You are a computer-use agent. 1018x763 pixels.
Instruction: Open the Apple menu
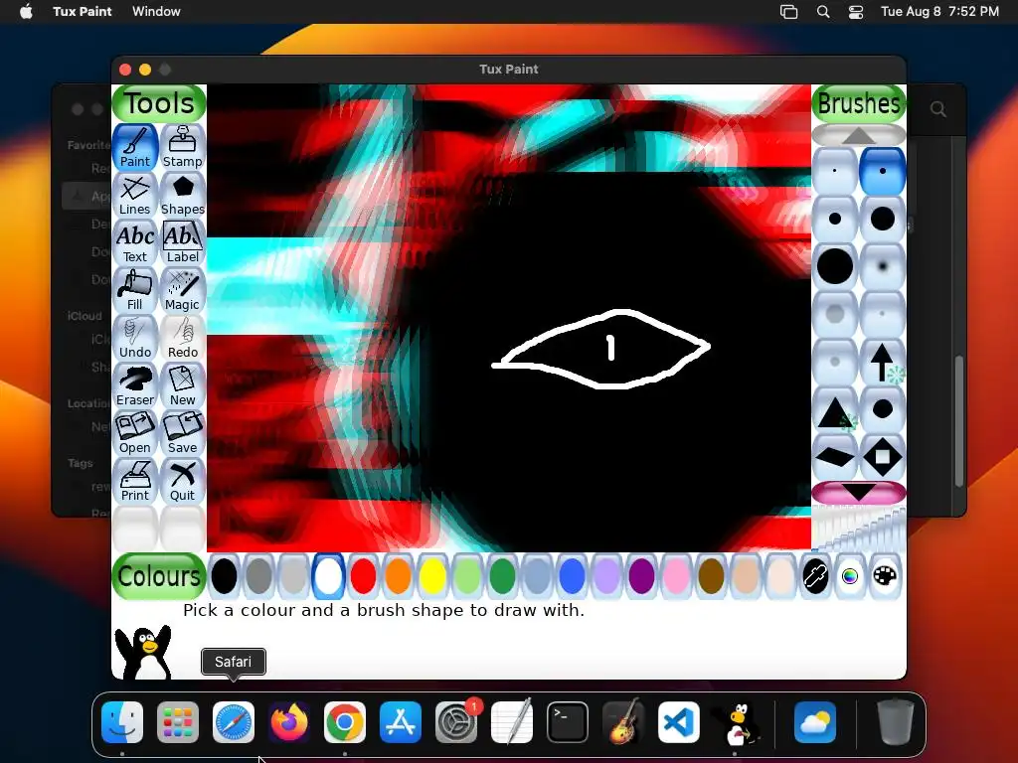click(26, 11)
